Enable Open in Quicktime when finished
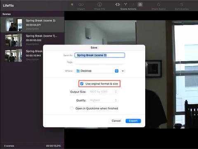The width and height of the screenshot is (198, 149). point(72,108)
